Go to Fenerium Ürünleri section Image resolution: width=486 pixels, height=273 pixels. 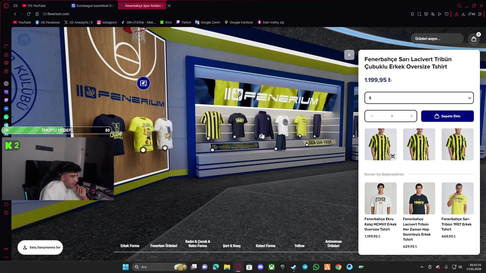pos(164,246)
